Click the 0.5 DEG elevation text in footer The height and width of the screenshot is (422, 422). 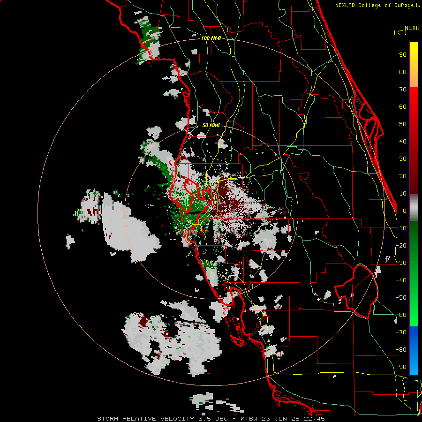coord(213,419)
